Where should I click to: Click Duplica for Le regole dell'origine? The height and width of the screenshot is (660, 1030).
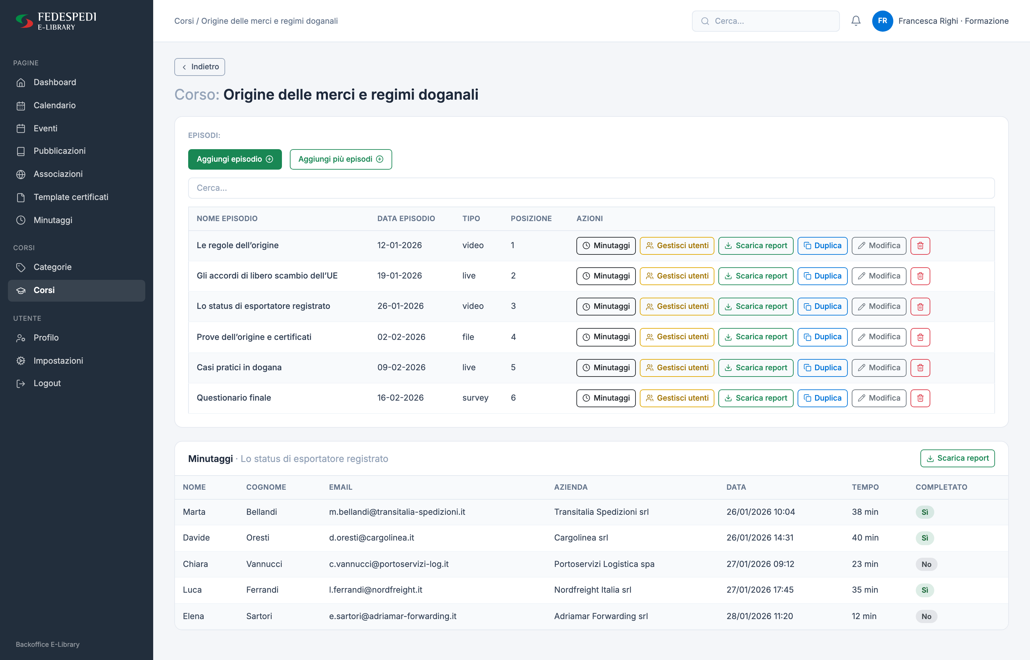822,246
